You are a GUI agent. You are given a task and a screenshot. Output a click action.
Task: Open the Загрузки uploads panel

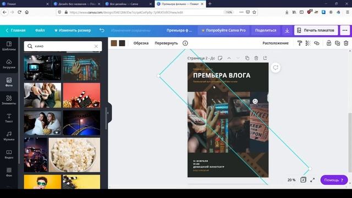9,64
